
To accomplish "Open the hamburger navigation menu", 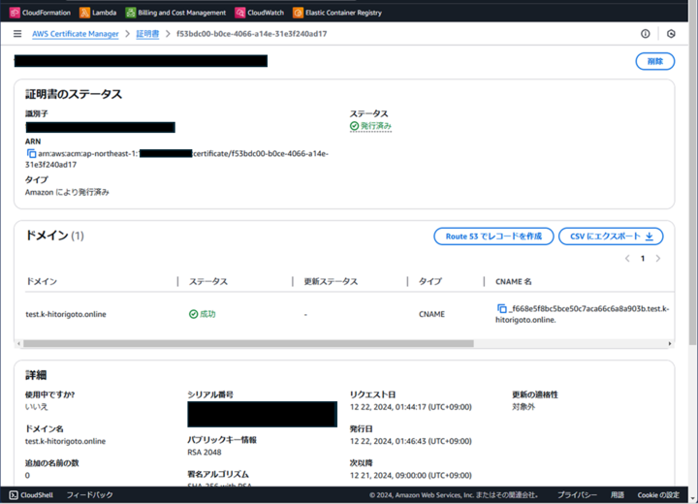I will click(17, 34).
